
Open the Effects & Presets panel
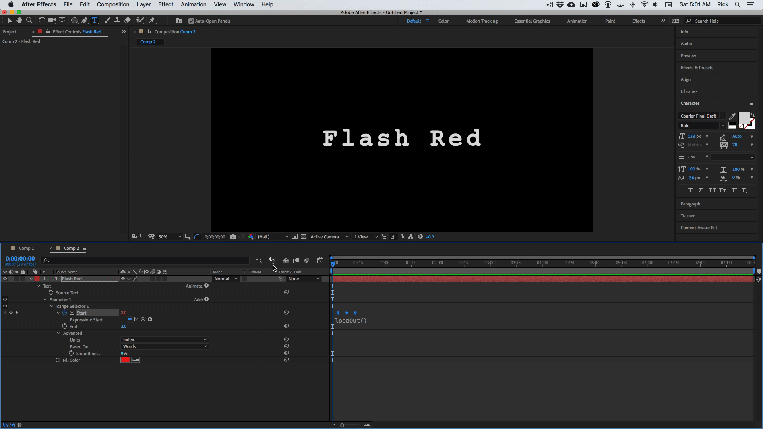[x=696, y=68]
